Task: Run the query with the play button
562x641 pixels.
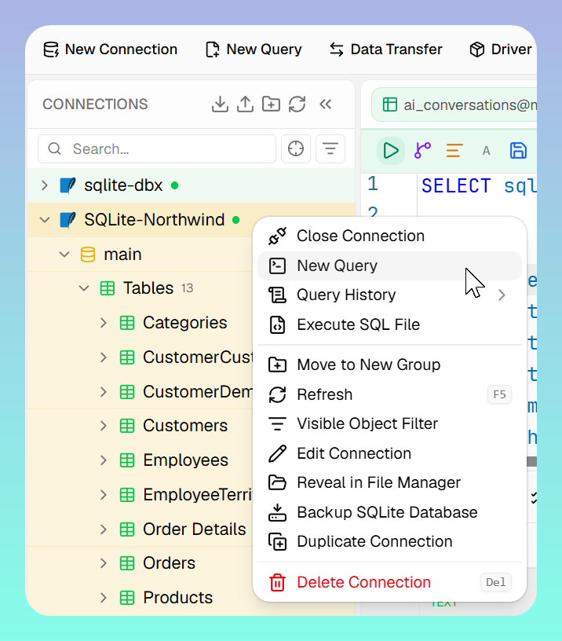Action: pos(391,151)
